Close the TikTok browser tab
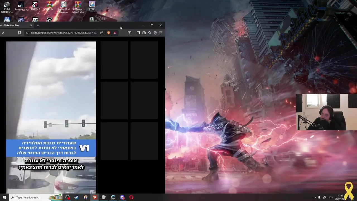The height and width of the screenshot is (201, 357). 31,25
